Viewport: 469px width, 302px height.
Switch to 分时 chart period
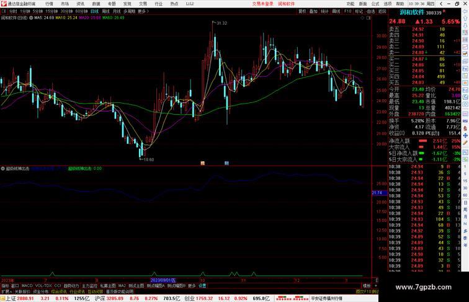pos(13,11)
